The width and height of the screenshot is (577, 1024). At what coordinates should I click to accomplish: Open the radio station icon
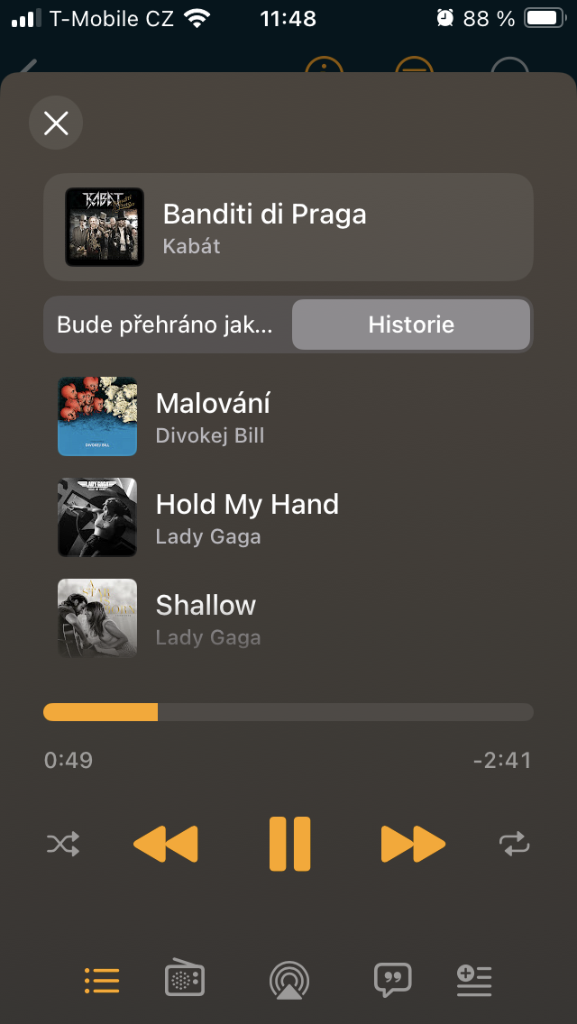185,979
